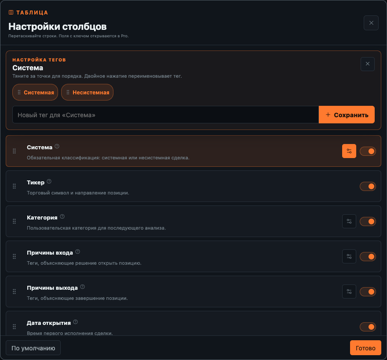This screenshot has width=387, height=360.
Task: Click the Тикер row title
Action: click(x=36, y=183)
